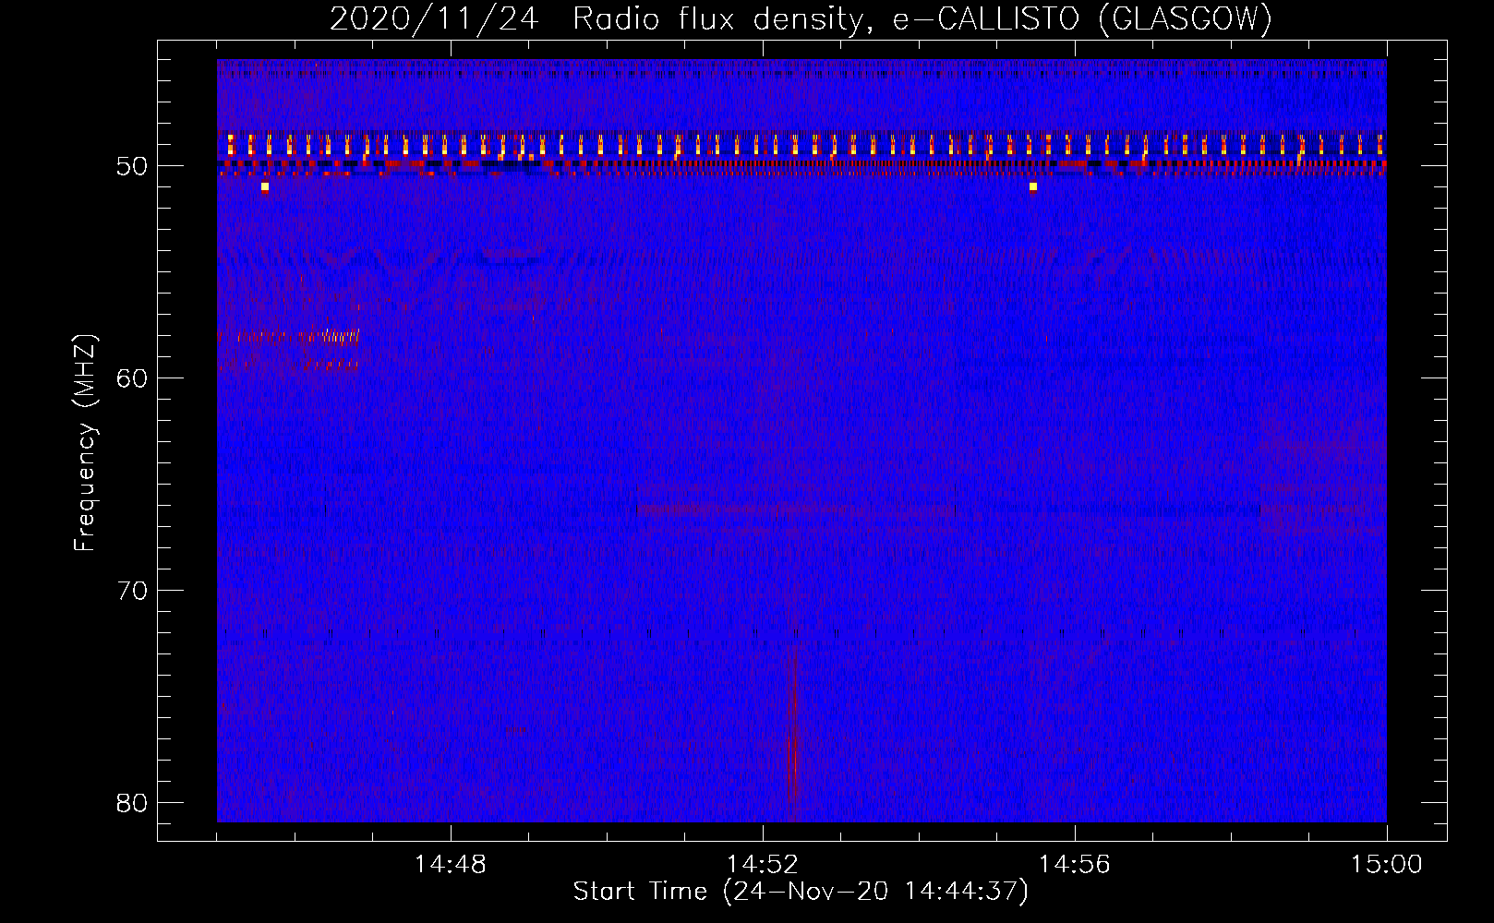Click the plot title 'Radio flux density, e-CALLISTO (GLASGOW)'

coord(922,18)
